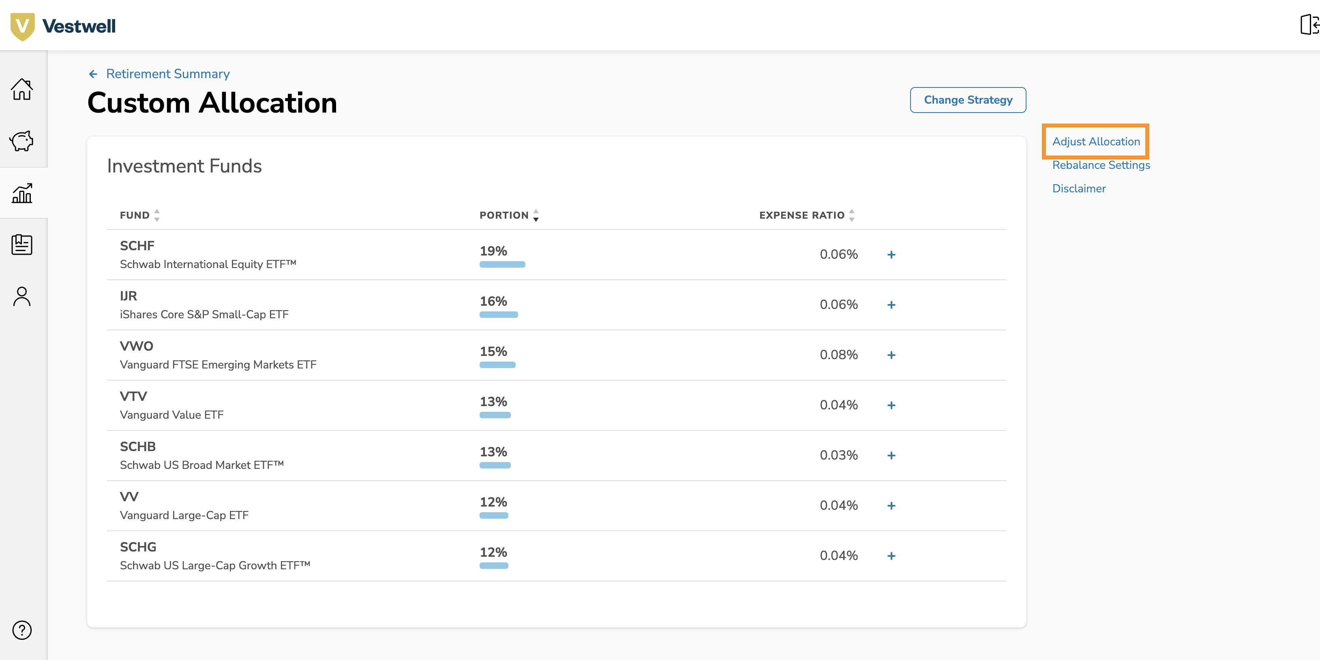1320x660 pixels.
Task: Expand details for IJR fund
Action: coord(891,304)
